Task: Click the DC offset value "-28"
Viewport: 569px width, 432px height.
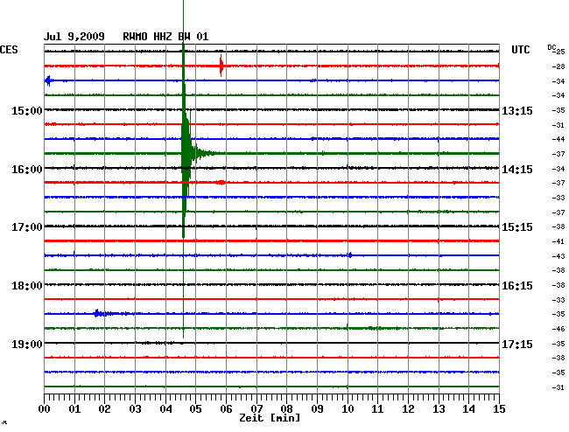Action: click(558, 66)
